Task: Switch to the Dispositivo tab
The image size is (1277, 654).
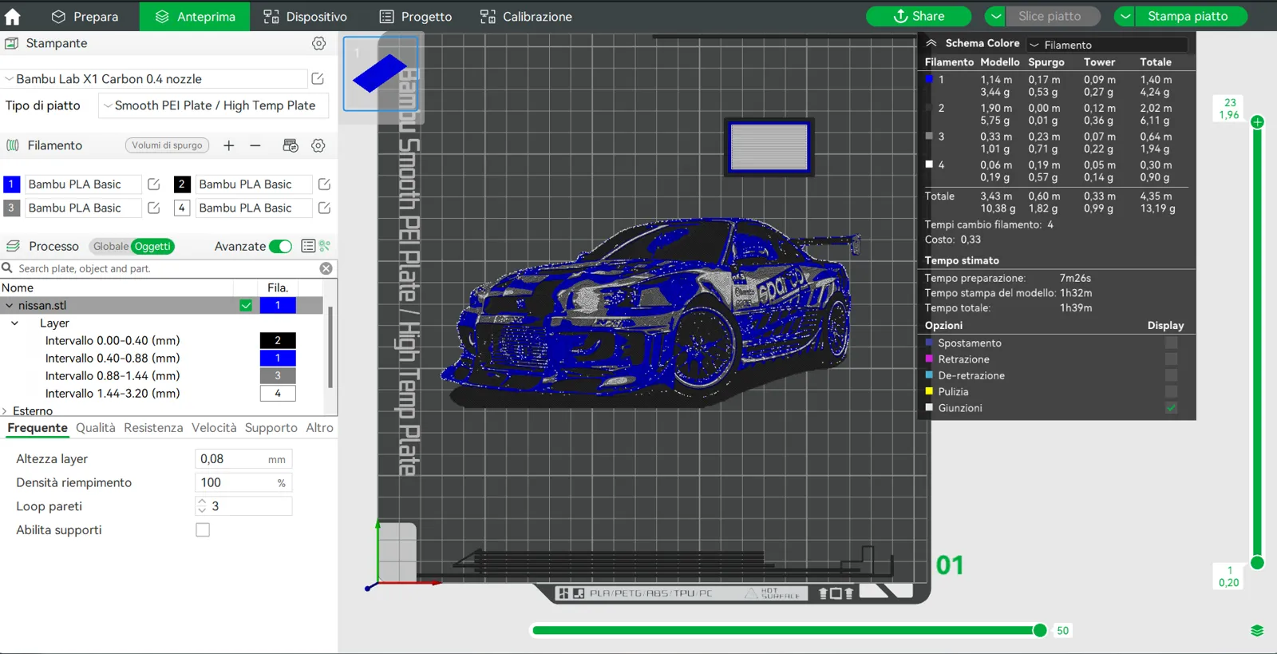Action: [306, 16]
